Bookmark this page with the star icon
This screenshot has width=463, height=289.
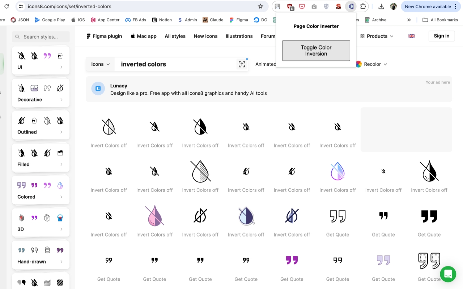click(x=260, y=7)
